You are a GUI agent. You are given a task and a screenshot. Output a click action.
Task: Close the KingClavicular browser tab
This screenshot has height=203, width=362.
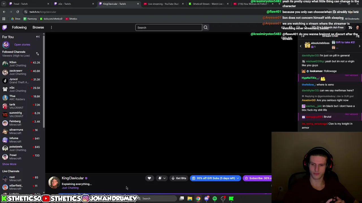138,4
